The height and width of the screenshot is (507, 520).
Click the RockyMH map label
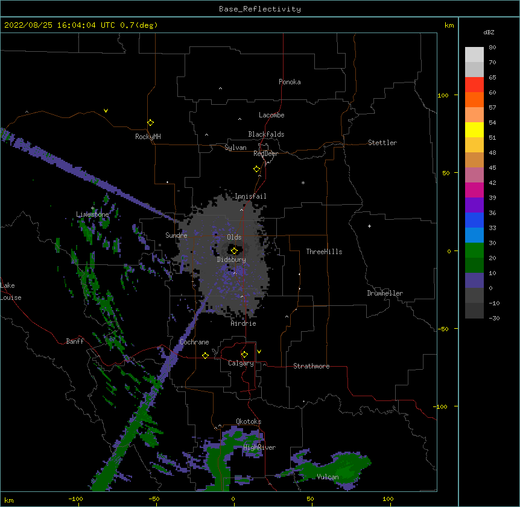148,136
